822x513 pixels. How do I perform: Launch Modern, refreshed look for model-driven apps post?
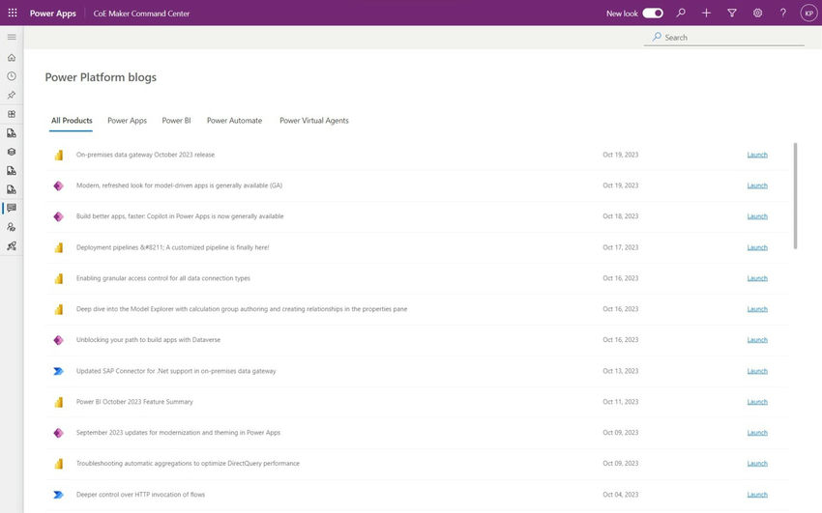pyautogui.click(x=757, y=185)
